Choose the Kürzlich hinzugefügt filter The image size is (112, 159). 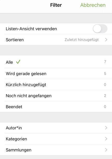(56, 85)
